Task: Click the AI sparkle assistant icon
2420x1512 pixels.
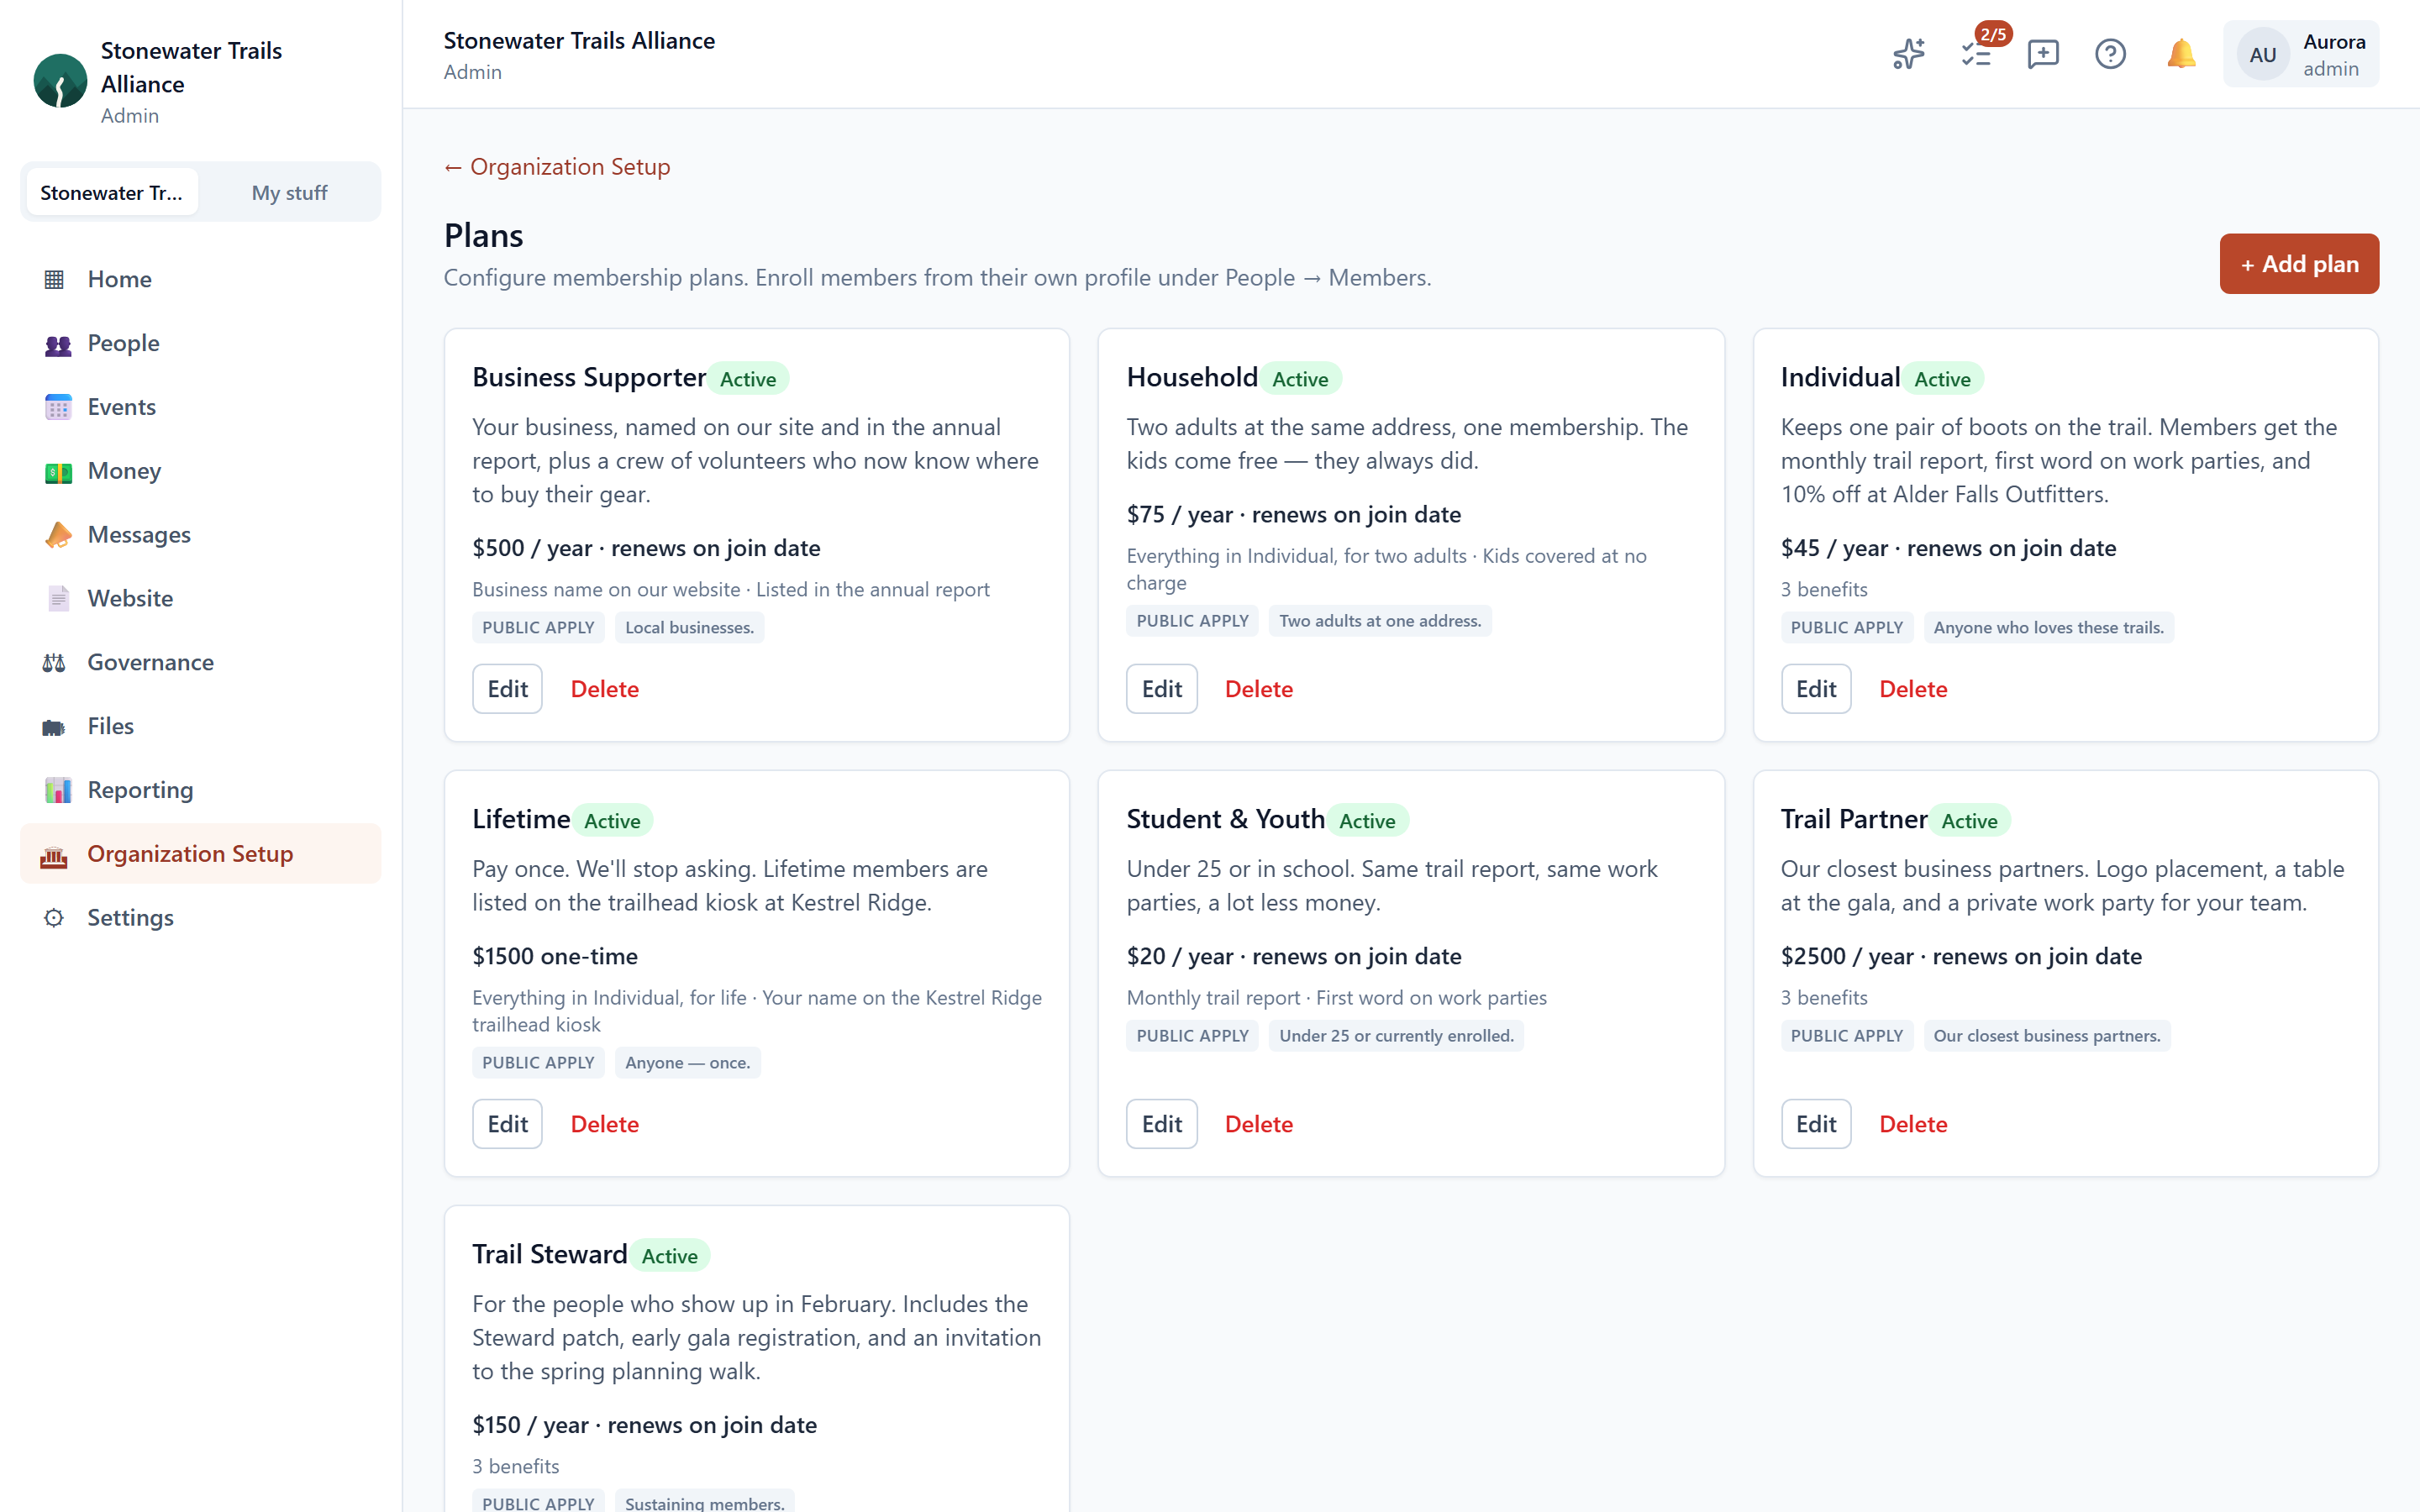Action: tap(1908, 54)
